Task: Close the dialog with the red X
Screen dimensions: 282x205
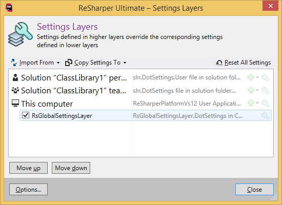Action: [270, 6]
